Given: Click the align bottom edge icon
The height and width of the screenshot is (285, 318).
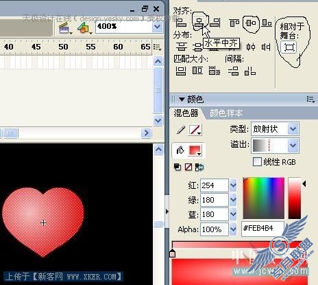Looking at the screenshot, I should (267, 23).
